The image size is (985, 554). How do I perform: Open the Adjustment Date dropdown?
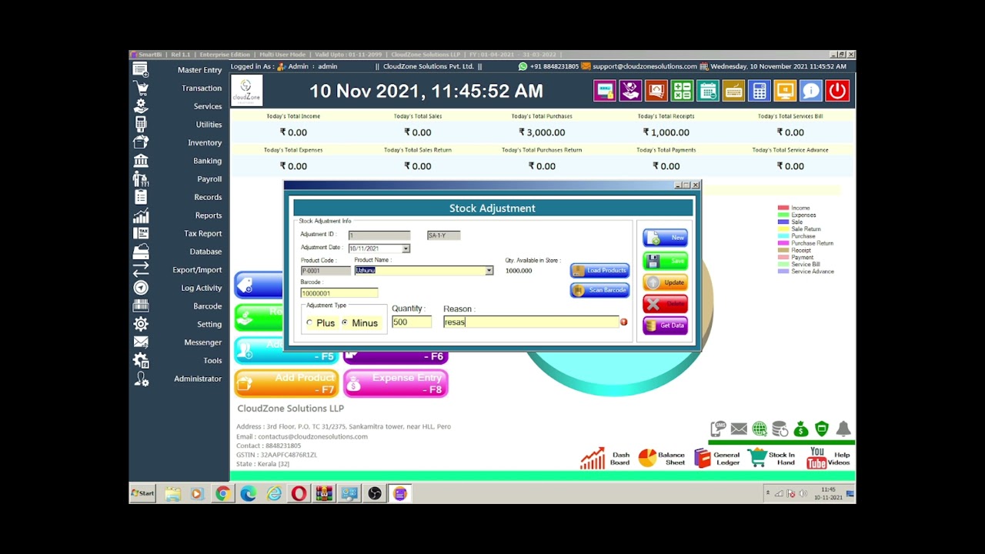[406, 249]
